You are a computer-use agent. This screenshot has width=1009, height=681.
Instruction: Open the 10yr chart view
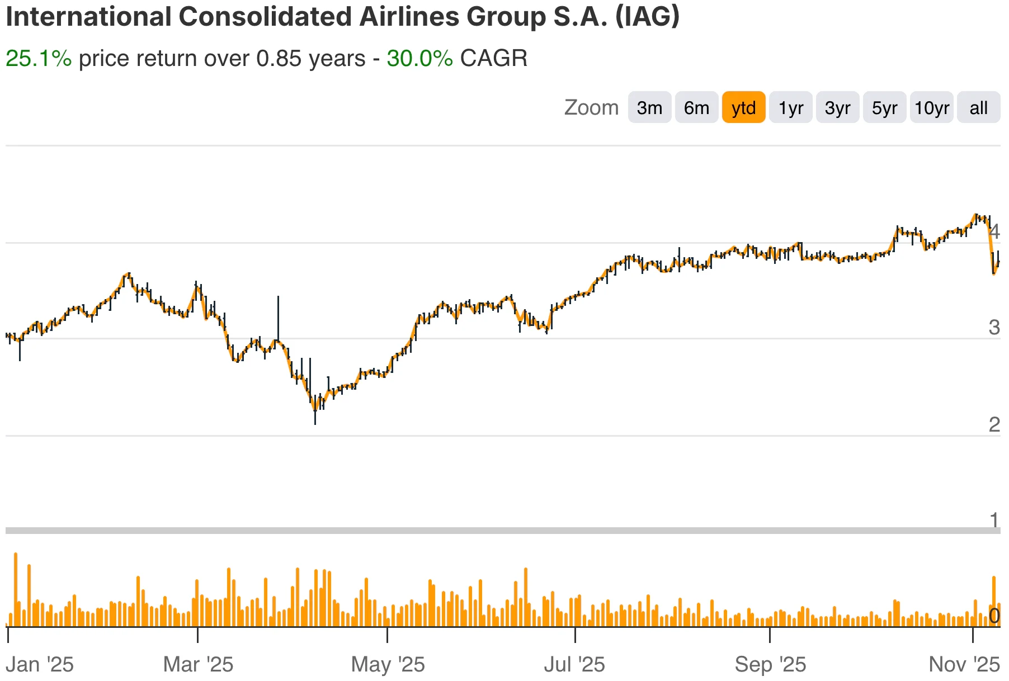[931, 107]
